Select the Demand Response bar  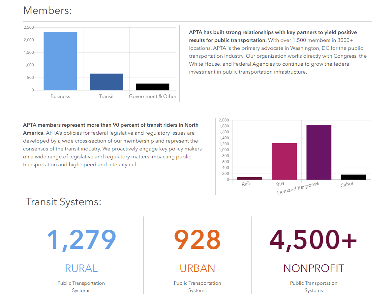319,152
